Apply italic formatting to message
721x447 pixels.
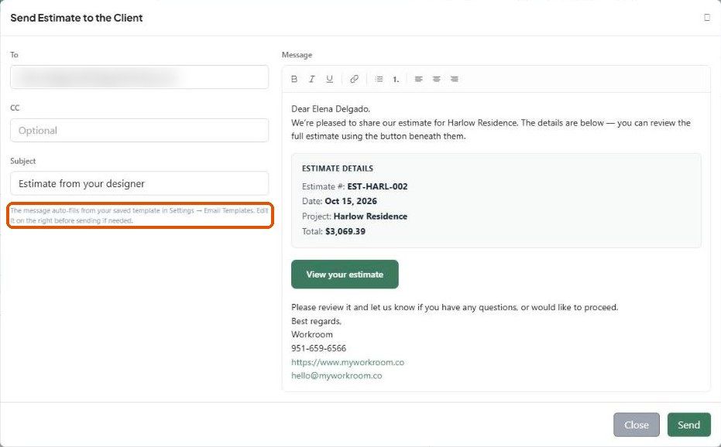(x=312, y=79)
